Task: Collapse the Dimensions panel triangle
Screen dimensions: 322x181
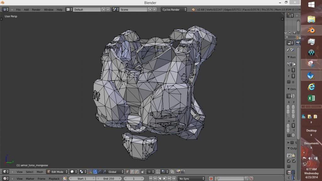Action: pyautogui.click(x=289, y=89)
